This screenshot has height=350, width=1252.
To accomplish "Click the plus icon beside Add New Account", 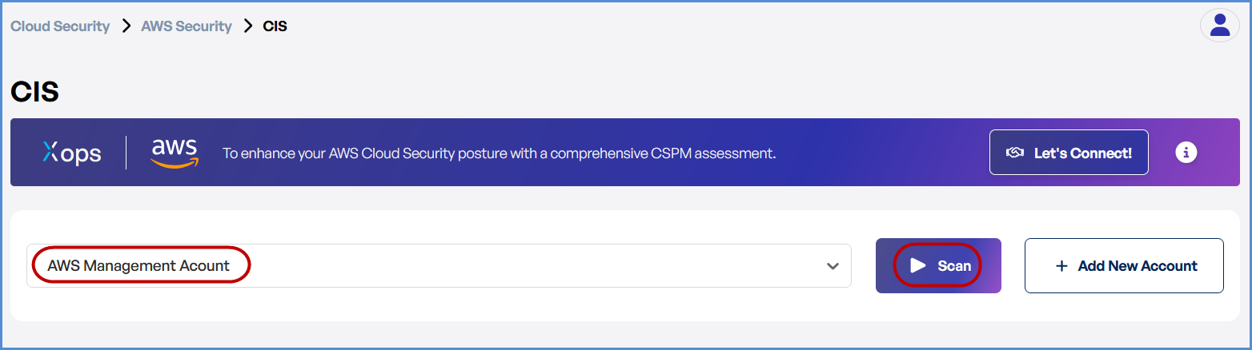I will click(1062, 266).
